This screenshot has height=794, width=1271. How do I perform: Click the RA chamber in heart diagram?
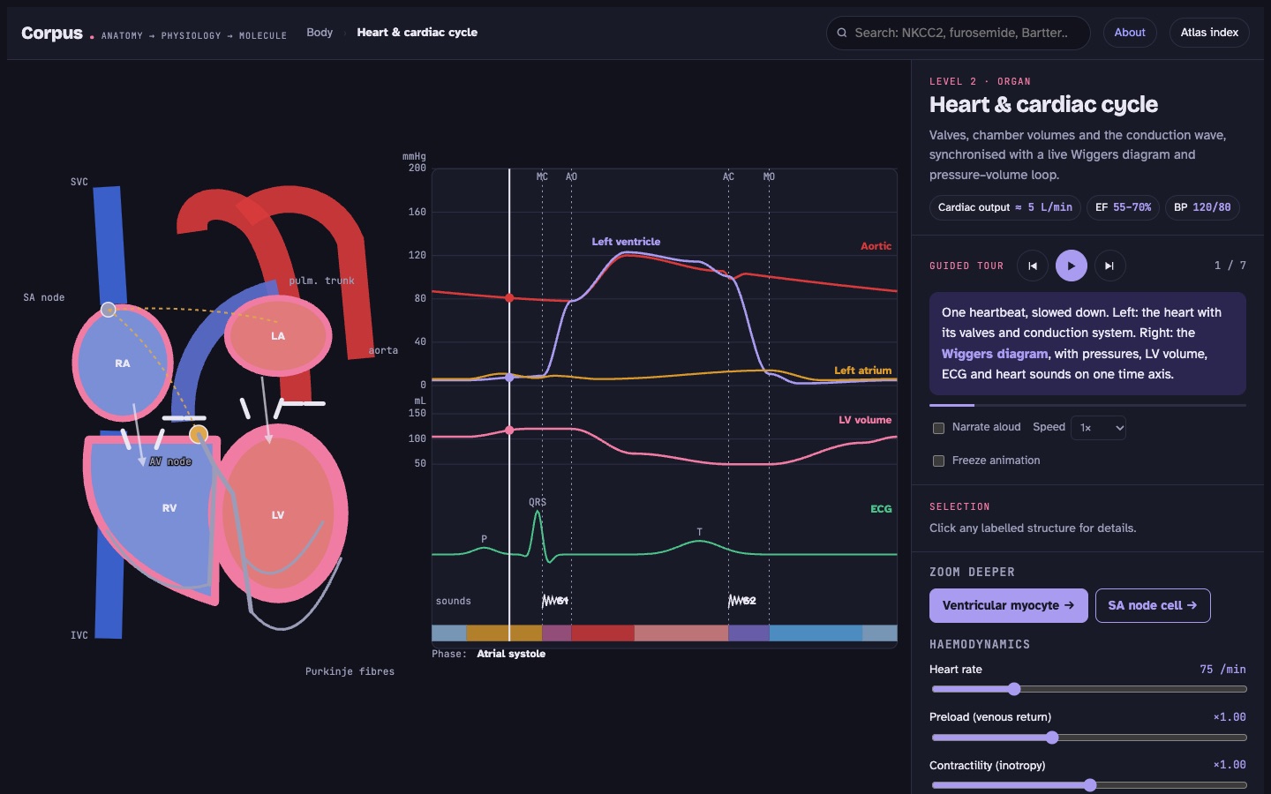[x=123, y=363]
